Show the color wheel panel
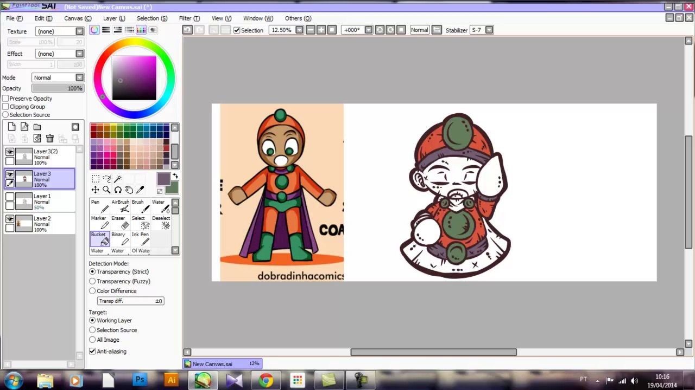The width and height of the screenshot is (695, 390). [x=94, y=30]
